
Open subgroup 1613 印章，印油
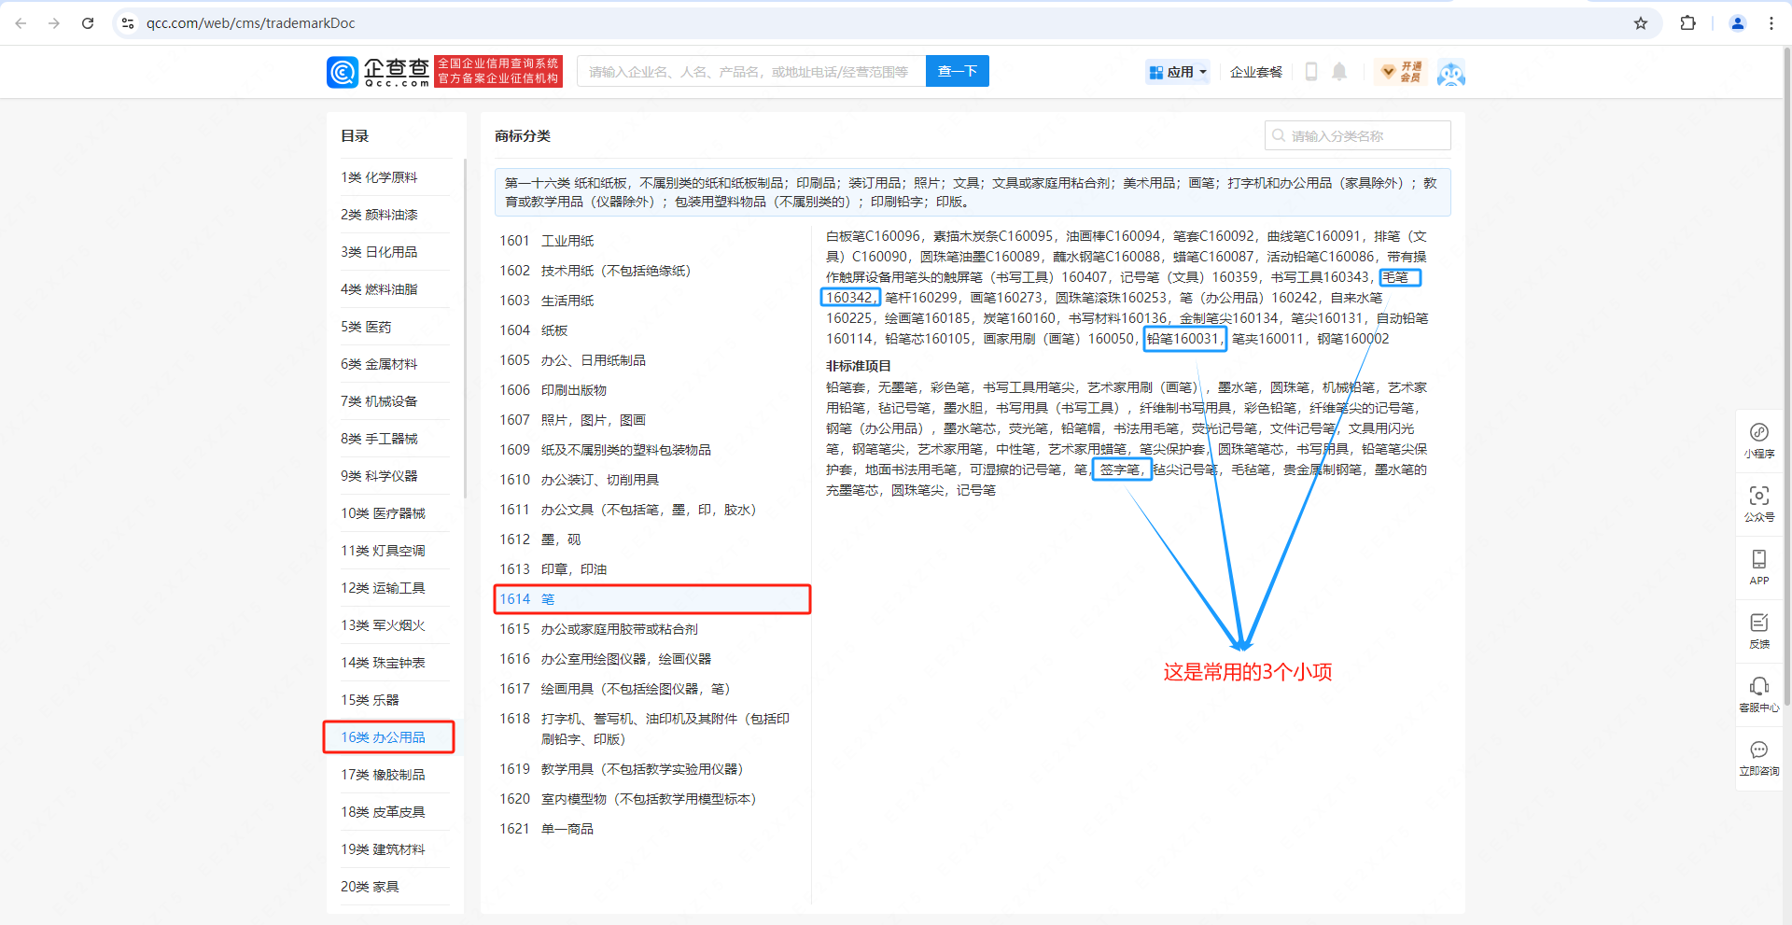click(651, 569)
